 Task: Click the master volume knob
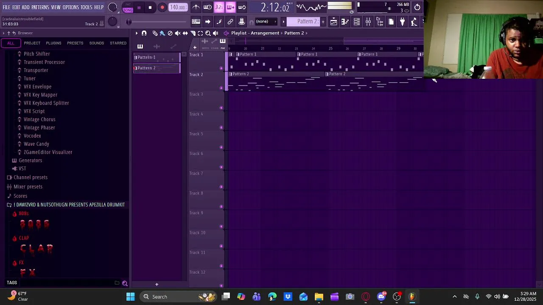113,7
